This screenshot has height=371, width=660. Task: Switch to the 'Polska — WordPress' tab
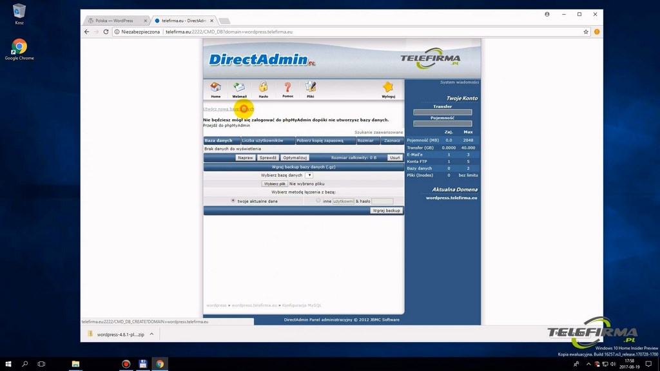(x=114, y=21)
